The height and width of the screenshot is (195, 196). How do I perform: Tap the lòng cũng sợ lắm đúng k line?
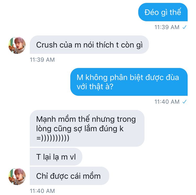(x=80, y=129)
